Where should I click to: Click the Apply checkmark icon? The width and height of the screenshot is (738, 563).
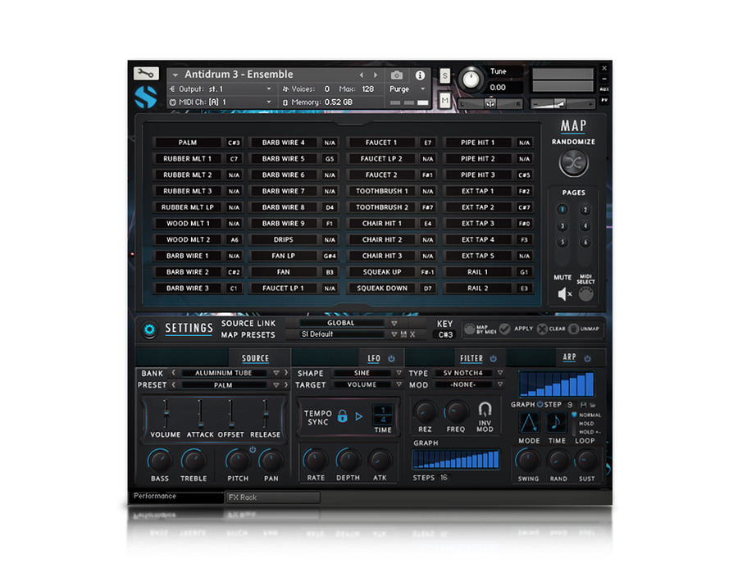point(504,329)
